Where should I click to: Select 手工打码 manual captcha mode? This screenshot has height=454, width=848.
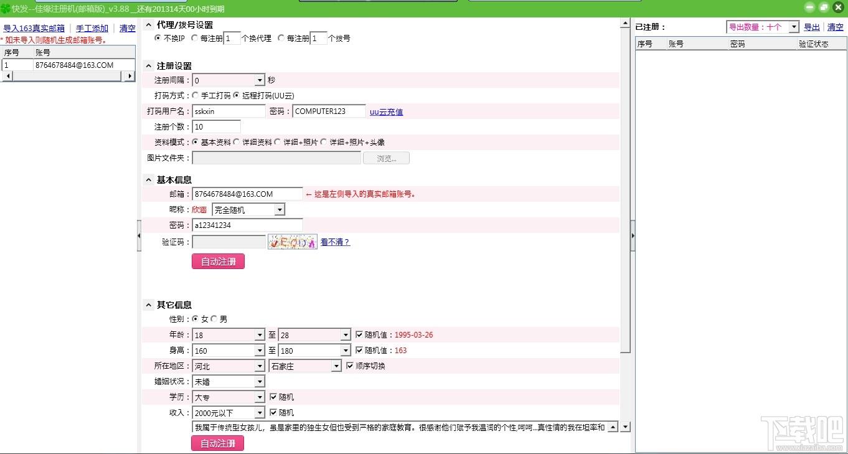click(x=194, y=95)
